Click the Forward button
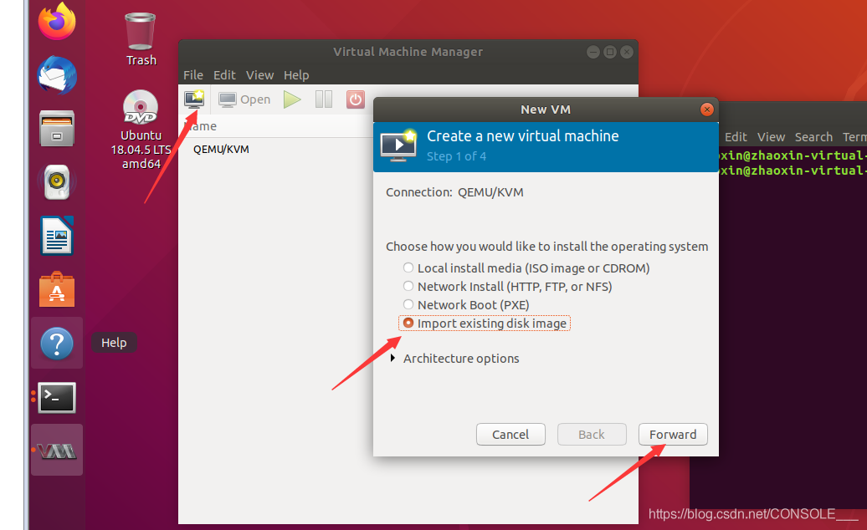 (673, 435)
